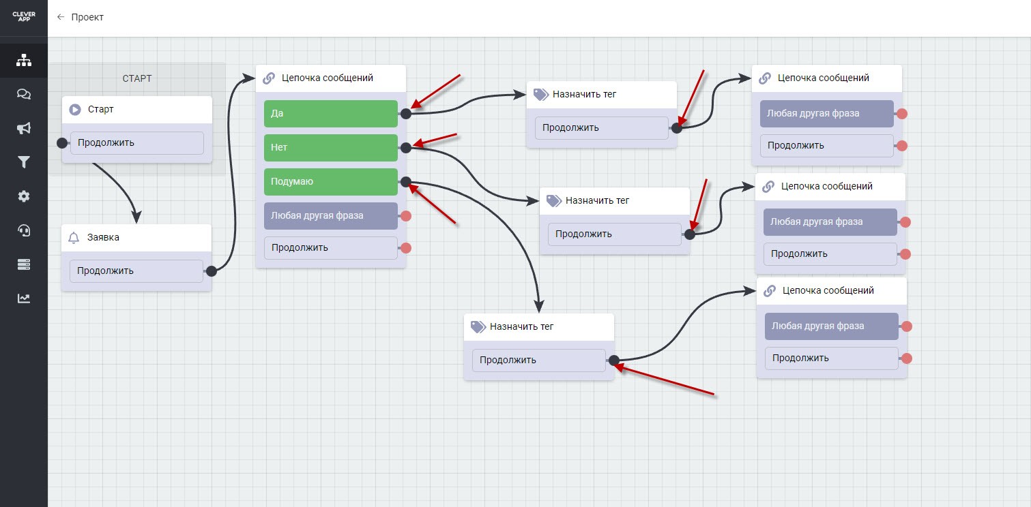Click Продолжить in the bottom Назначить тег block
The width and height of the screenshot is (1031, 507).
point(538,360)
